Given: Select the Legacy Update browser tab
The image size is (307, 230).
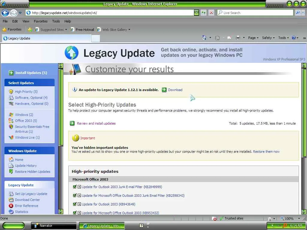Looking at the screenshot, I should [46, 38].
